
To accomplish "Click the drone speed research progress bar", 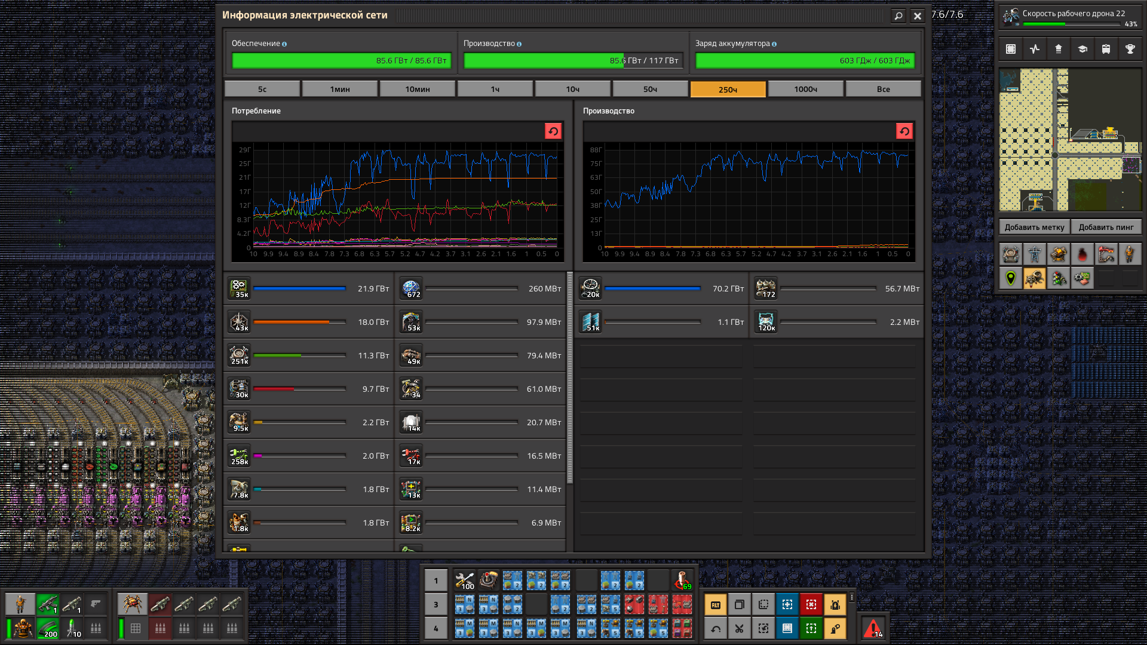I will 1072,24.
